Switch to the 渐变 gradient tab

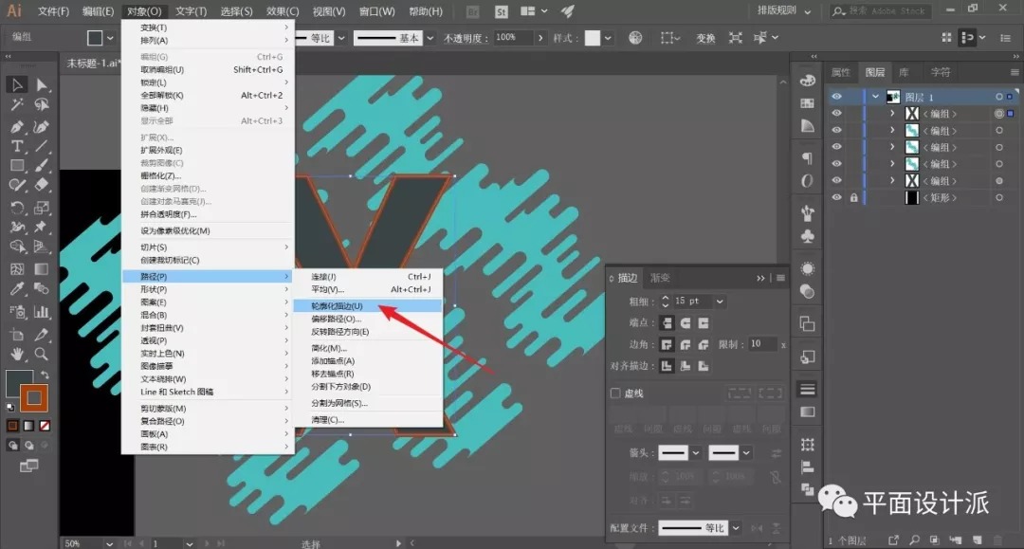660,278
